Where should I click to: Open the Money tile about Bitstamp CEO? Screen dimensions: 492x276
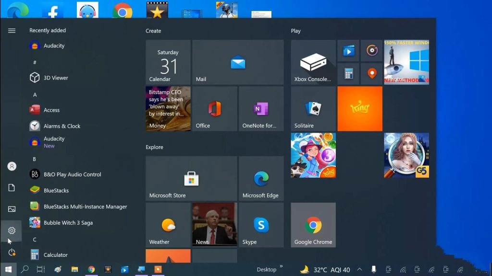point(168,109)
